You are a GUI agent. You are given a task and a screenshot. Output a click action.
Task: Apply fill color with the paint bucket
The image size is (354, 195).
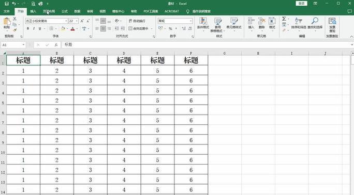[x=63, y=28]
